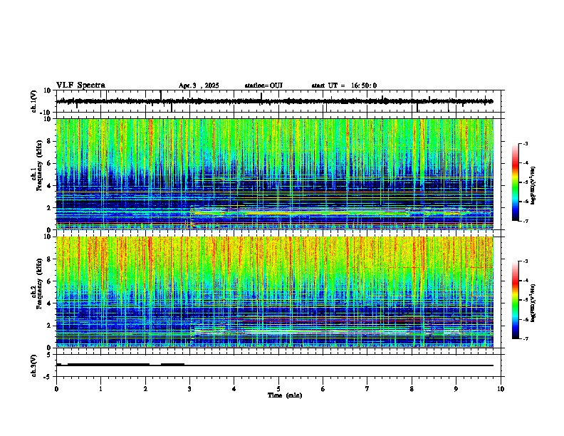The image size is (564, 436).
Task: Click time axis tick label "7"
Action: point(367,389)
